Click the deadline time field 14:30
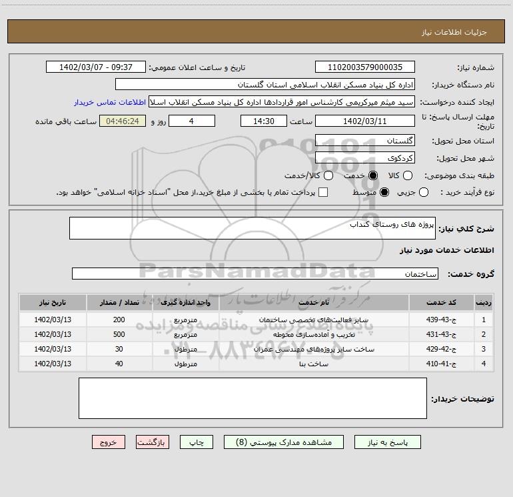513x497 pixels. [x=264, y=121]
